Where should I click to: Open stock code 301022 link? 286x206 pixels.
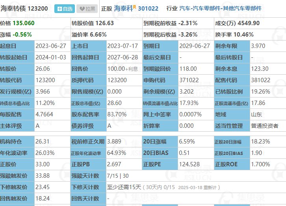148,8
